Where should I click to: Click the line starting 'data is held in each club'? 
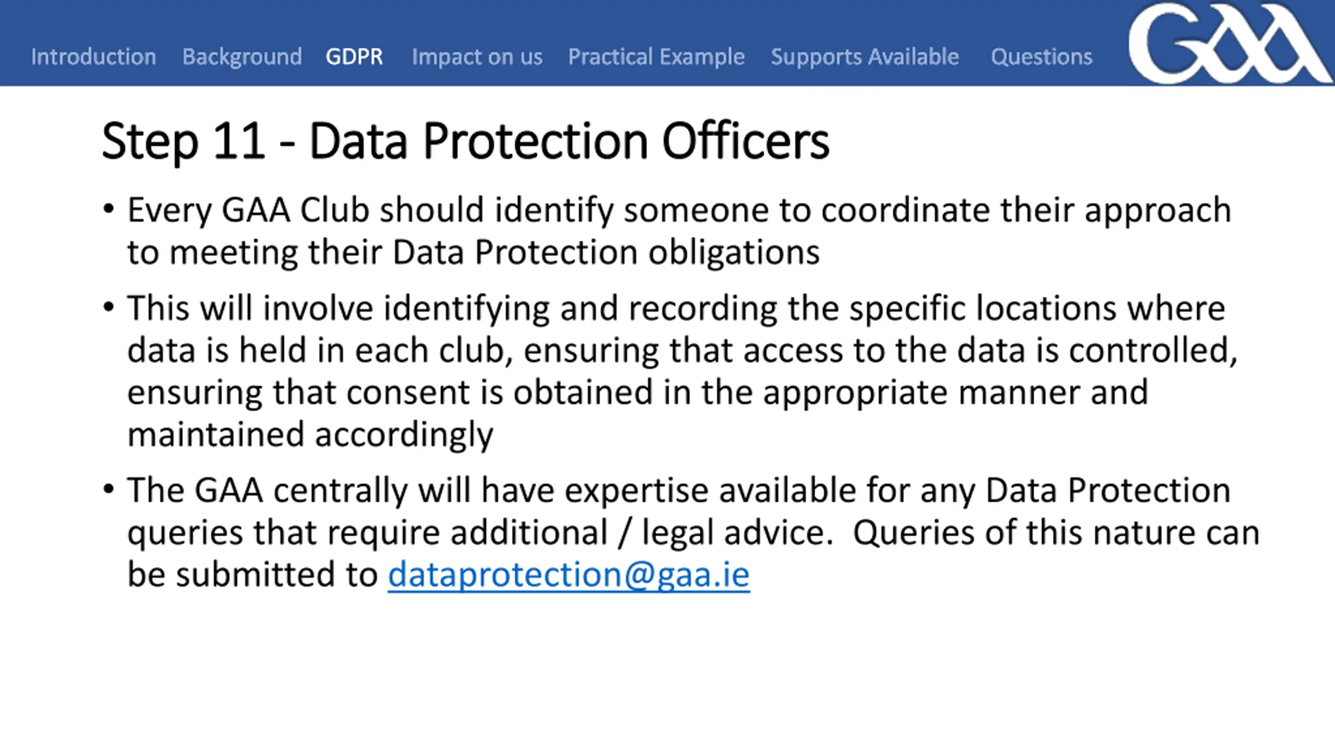682,350
